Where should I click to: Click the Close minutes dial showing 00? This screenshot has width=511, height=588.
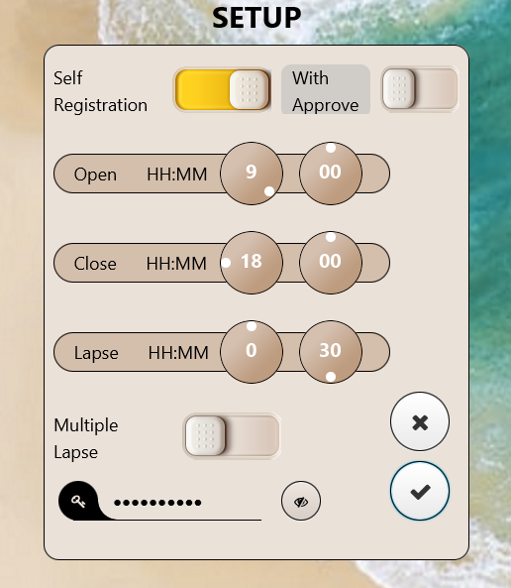pyautogui.click(x=331, y=263)
